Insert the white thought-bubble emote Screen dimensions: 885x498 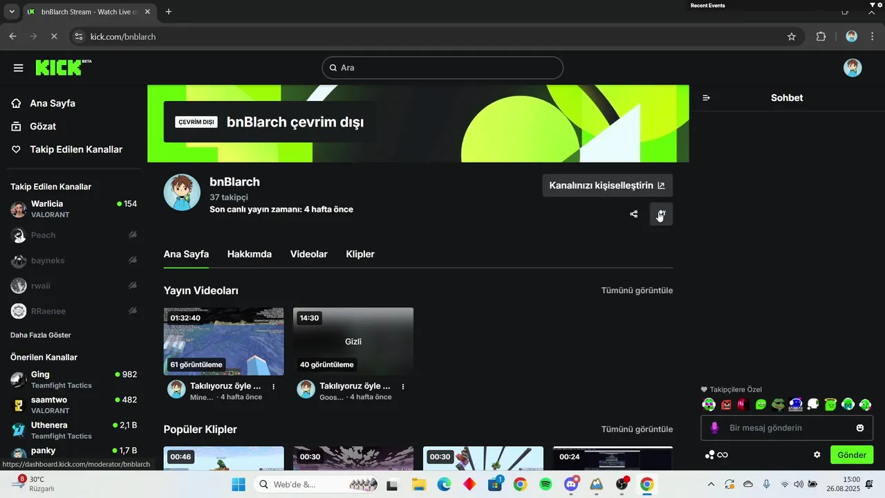pos(813,405)
